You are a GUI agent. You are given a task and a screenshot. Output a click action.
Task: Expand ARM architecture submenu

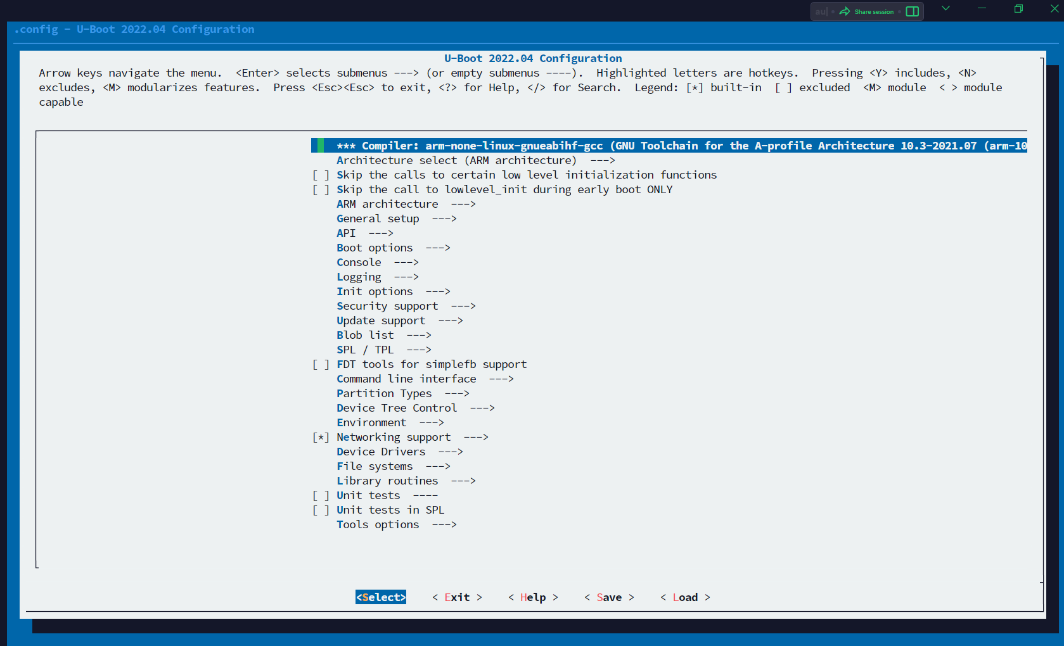pyautogui.click(x=406, y=205)
